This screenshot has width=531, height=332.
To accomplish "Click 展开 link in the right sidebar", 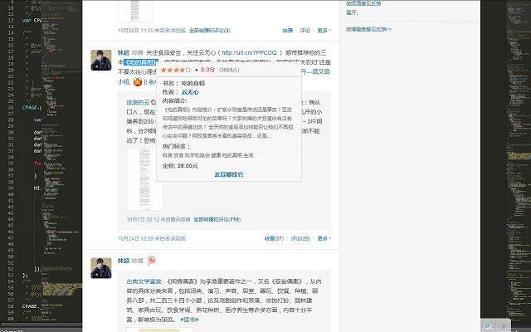I will tap(352, 12).
